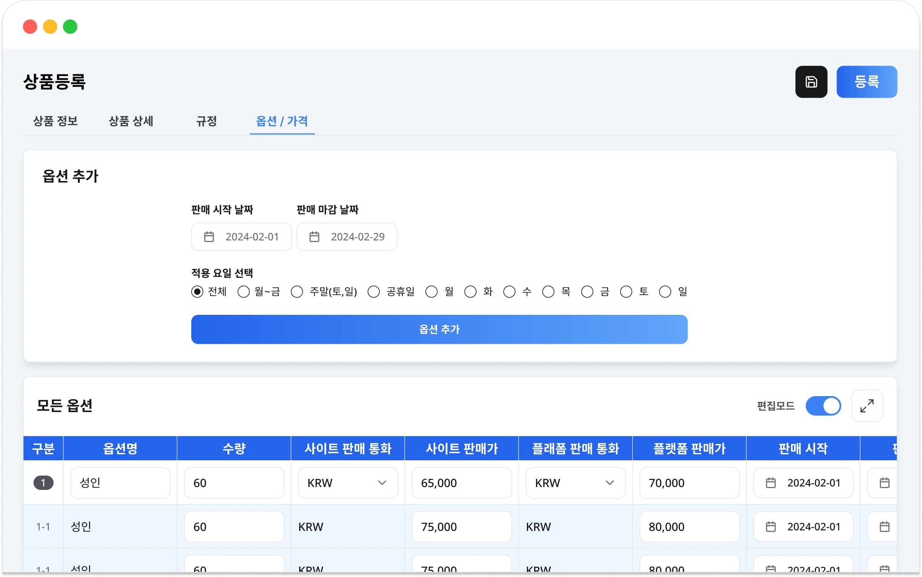Click cut-off calendar icon at first 1-1 row end

coord(885,527)
